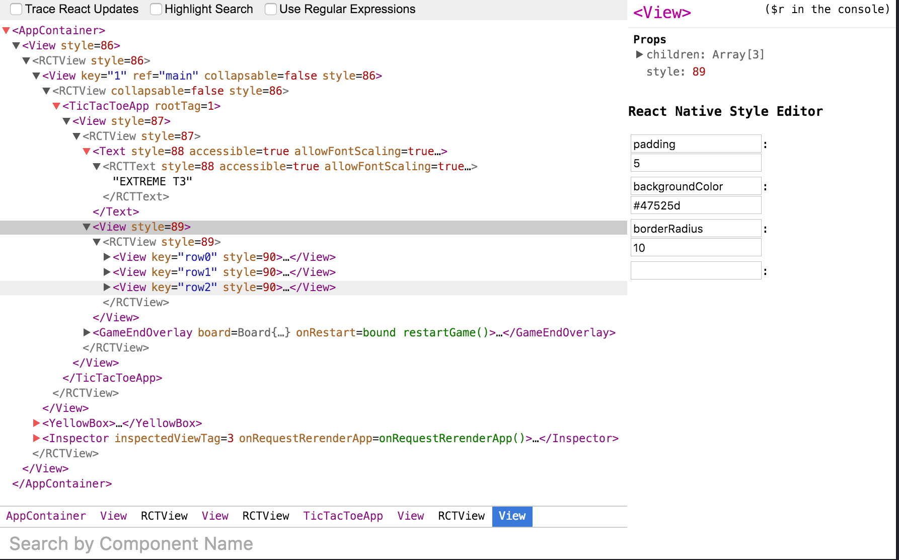
Task: Expand the YellowBox component arrow
Action: pyautogui.click(x=36, y=423)
